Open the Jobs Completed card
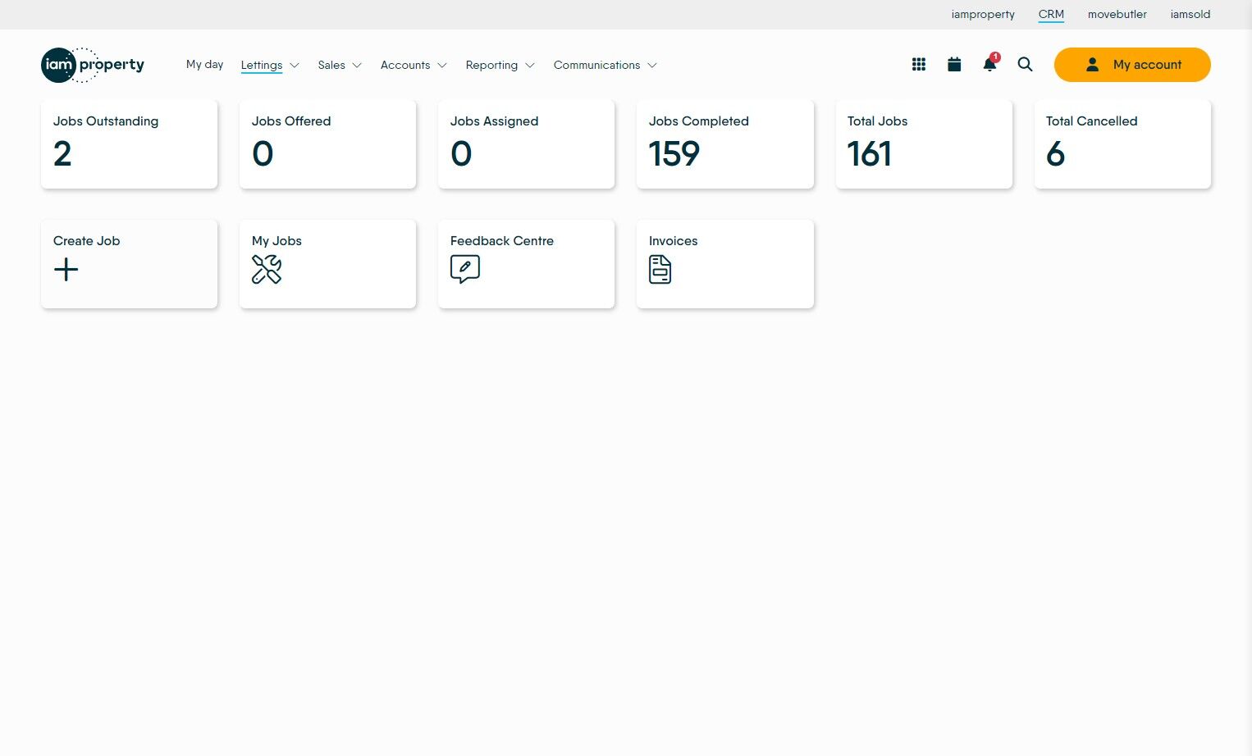 click(x=725, y=144)
